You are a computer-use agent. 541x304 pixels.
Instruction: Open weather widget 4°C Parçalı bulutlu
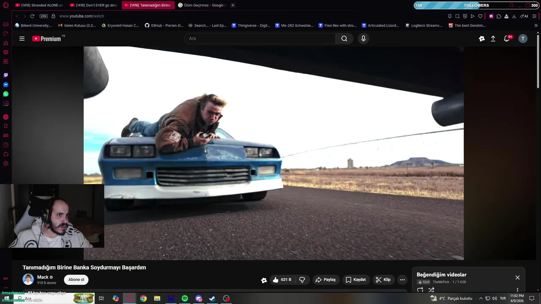coord(451,299)
